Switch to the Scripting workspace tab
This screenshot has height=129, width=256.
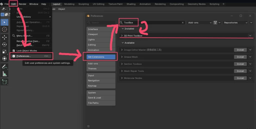(214, 4)
